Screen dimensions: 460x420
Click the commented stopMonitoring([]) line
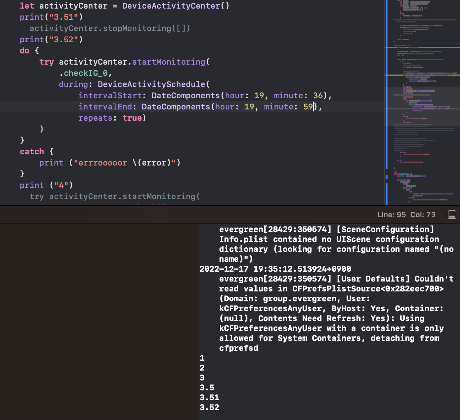click(x=110, y=28)
